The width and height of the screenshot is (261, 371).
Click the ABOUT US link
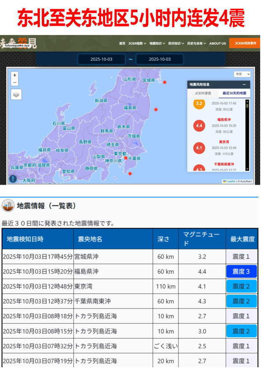[x=218, y=43]
